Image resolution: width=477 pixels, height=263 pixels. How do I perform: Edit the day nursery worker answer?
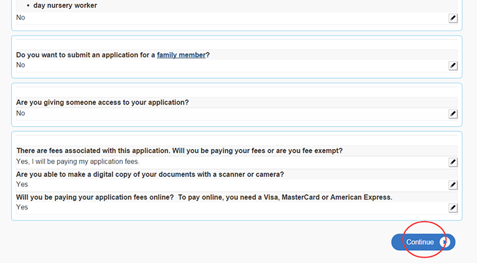coord(453,18)
